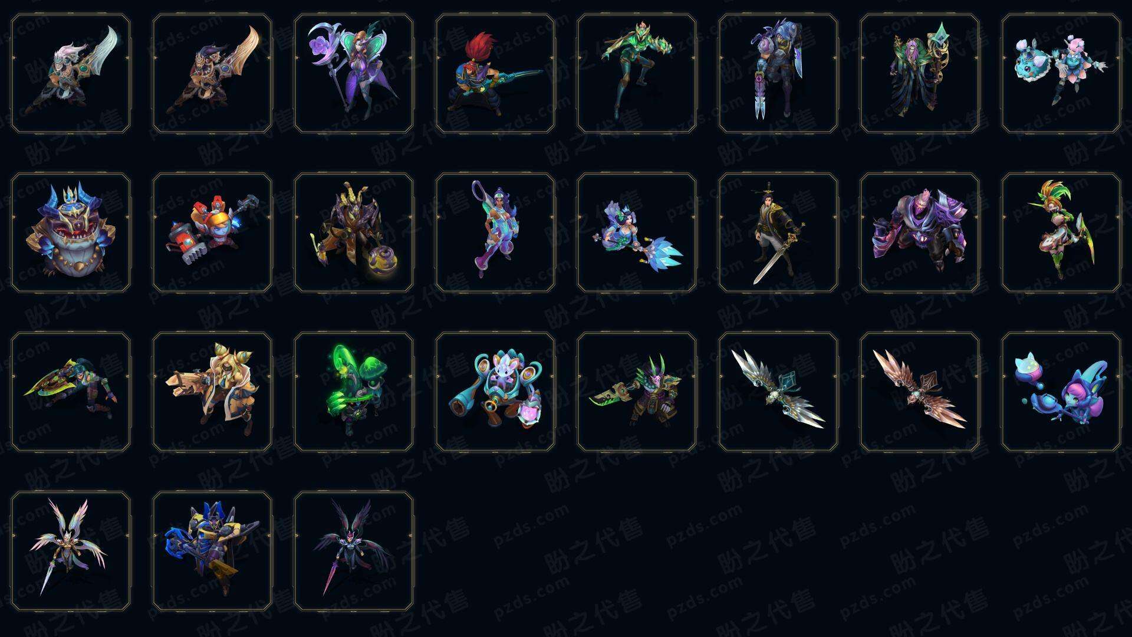This screenshot has height=637, width=1132.
Task: Choose the brown-gold warrior with golden blade
Action: (212, 74)
